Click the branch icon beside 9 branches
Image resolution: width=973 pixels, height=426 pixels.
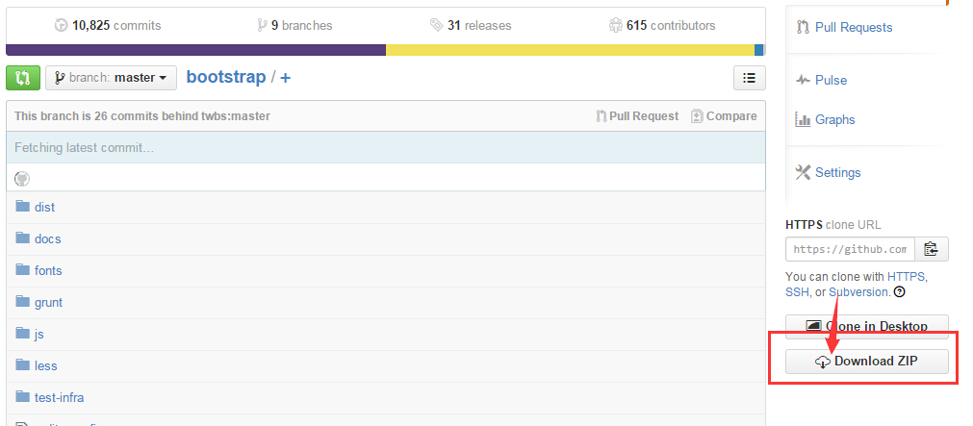click(263, 25)
